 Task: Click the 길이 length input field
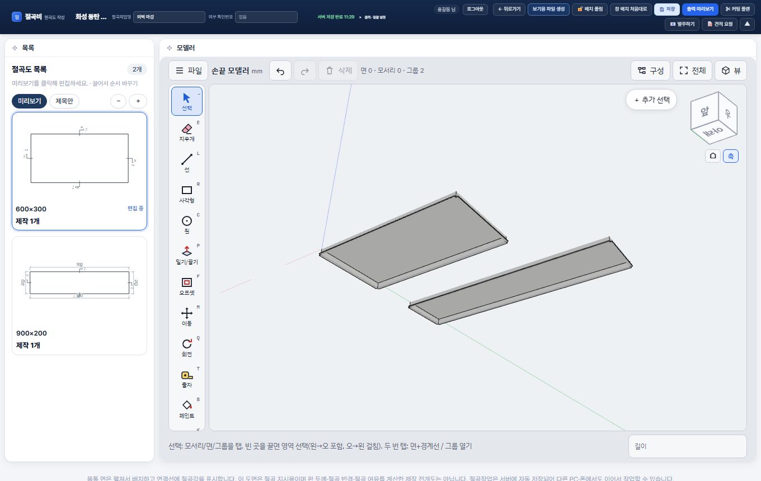pos(688,446)
